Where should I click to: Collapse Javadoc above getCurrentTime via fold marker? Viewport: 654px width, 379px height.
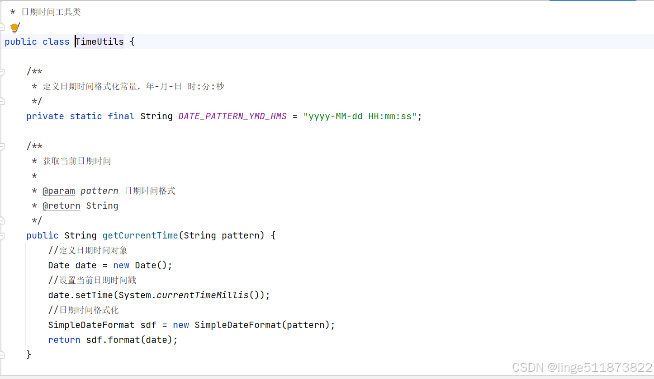2,146
